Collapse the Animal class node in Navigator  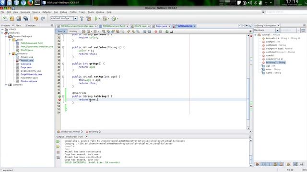[255, 35]
